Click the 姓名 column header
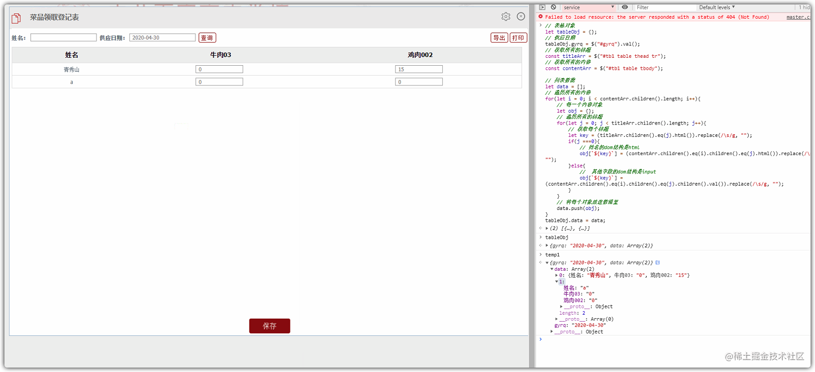 (72, 55)
